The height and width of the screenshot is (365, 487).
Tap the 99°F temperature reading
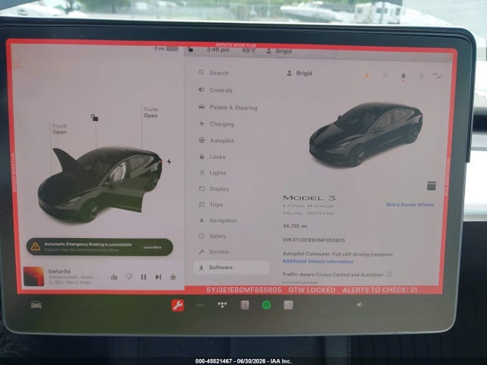click(x=249, y=50)
